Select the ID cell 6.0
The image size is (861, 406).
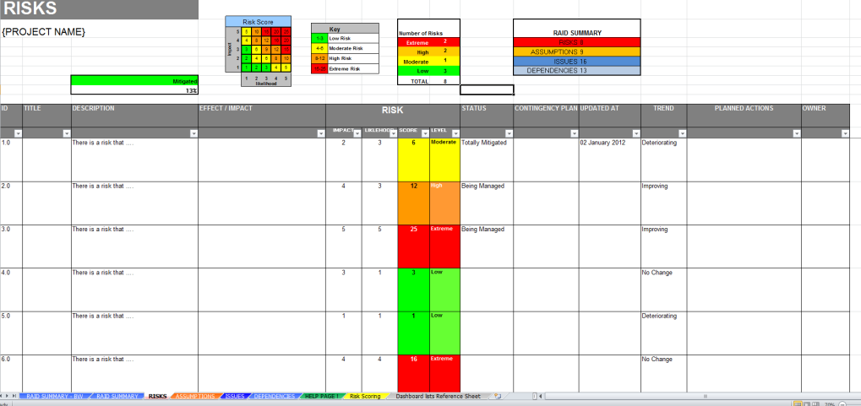pyautogui.click(x=11, y=373)
